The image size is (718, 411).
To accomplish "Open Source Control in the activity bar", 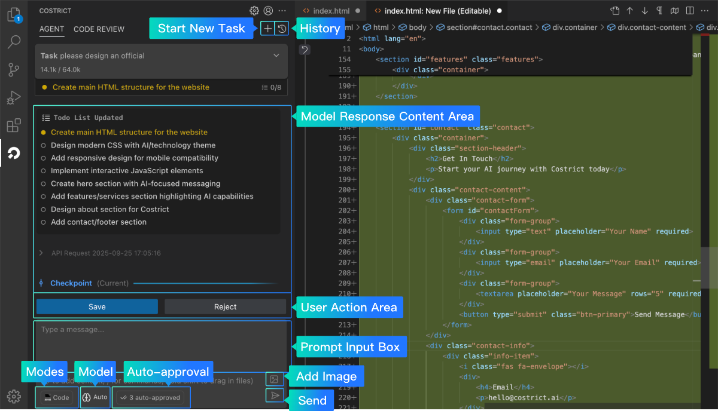I will click(14, 70).
